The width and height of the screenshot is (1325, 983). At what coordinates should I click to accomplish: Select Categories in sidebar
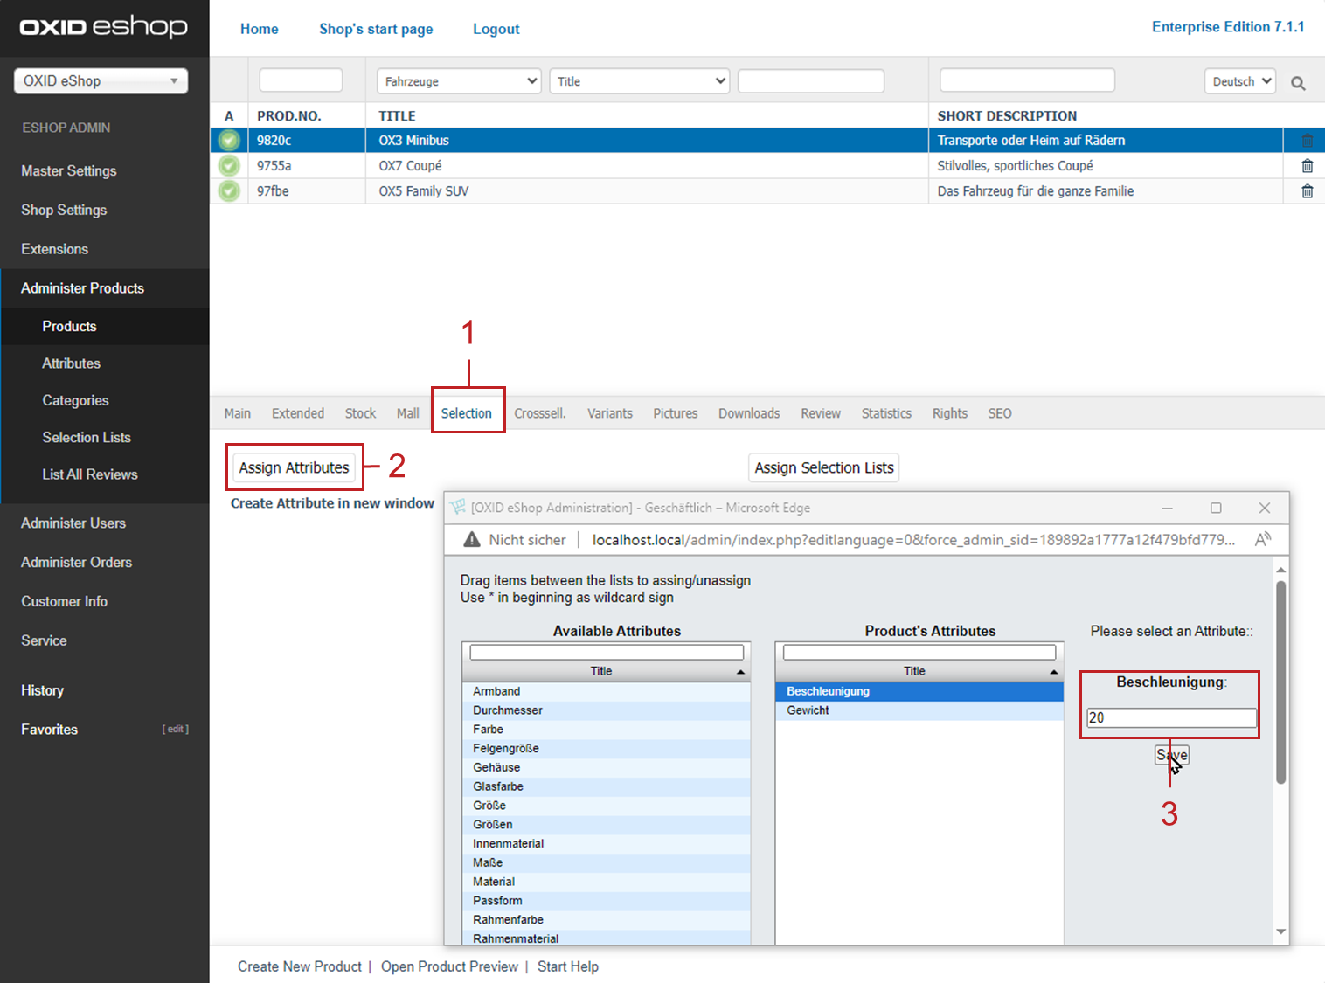coord(76,400)
